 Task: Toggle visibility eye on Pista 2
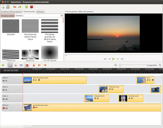click(4, 81)
